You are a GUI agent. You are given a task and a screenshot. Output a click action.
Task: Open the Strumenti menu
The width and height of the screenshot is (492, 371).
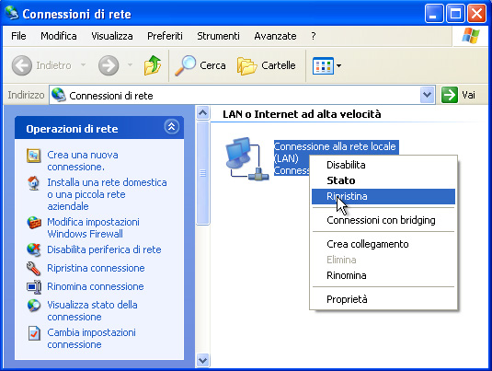[218, 36]
